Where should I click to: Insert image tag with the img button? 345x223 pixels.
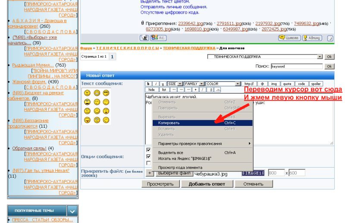274,84
